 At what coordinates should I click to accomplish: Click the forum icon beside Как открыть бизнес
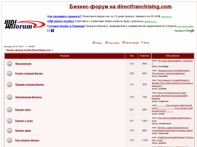point(9,140)
